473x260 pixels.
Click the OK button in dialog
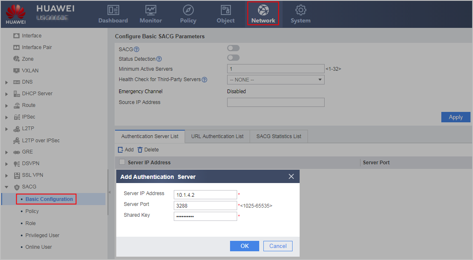pyautogui.click(x=245, y=246)
